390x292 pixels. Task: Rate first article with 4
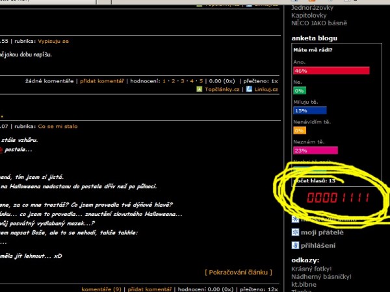pyautogui.click(x=192, y=81)
